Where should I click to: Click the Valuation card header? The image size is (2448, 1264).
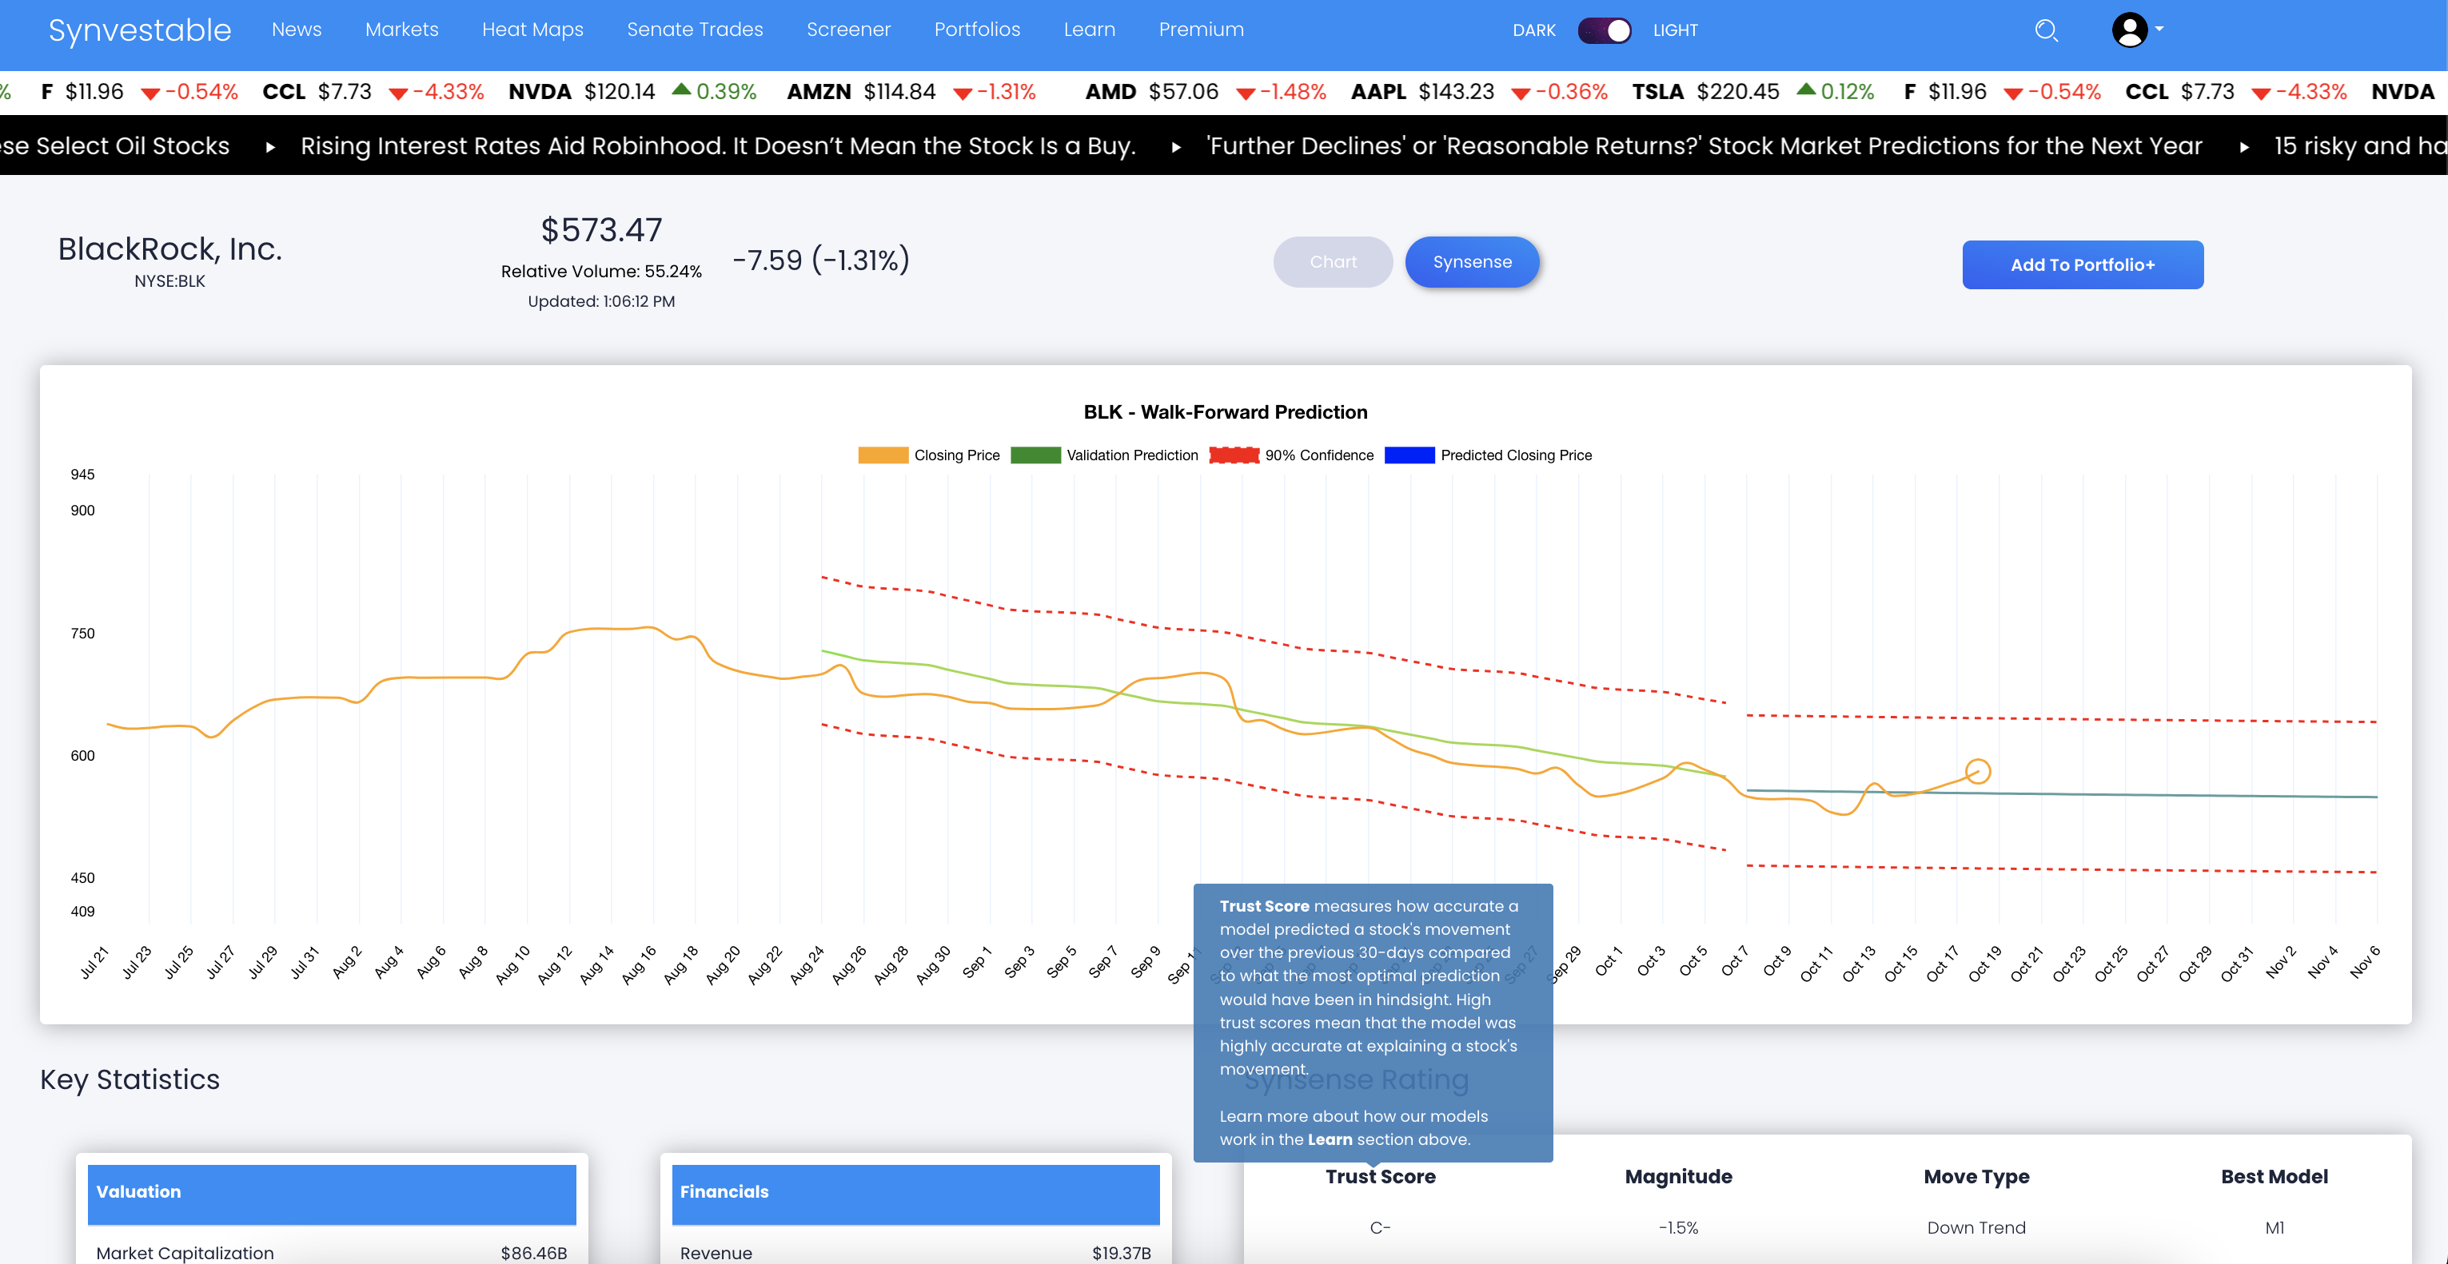pyautogui.click(x=332, y=1194)
